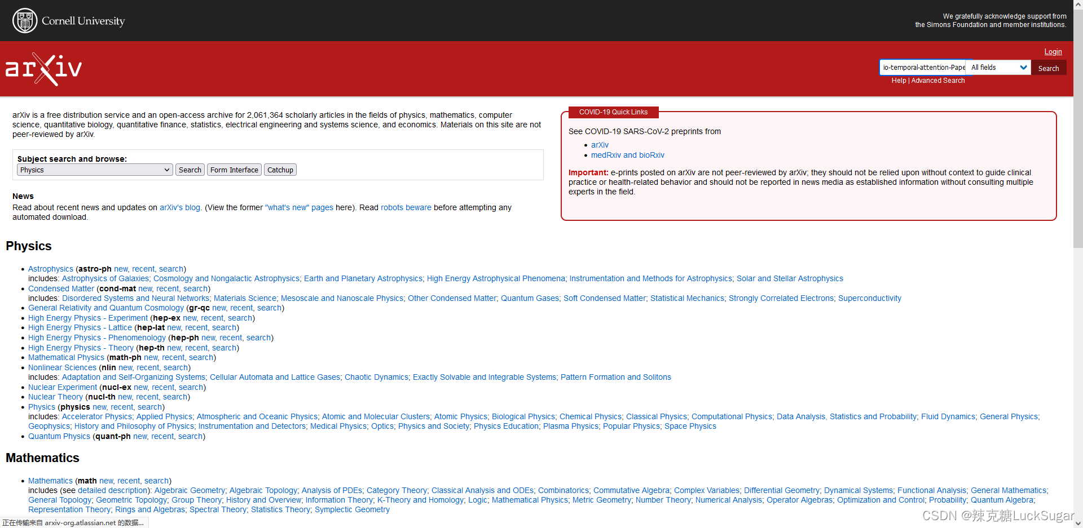Click the subject browse Search button
The image size is (1083, 528).
click(190, 170)
